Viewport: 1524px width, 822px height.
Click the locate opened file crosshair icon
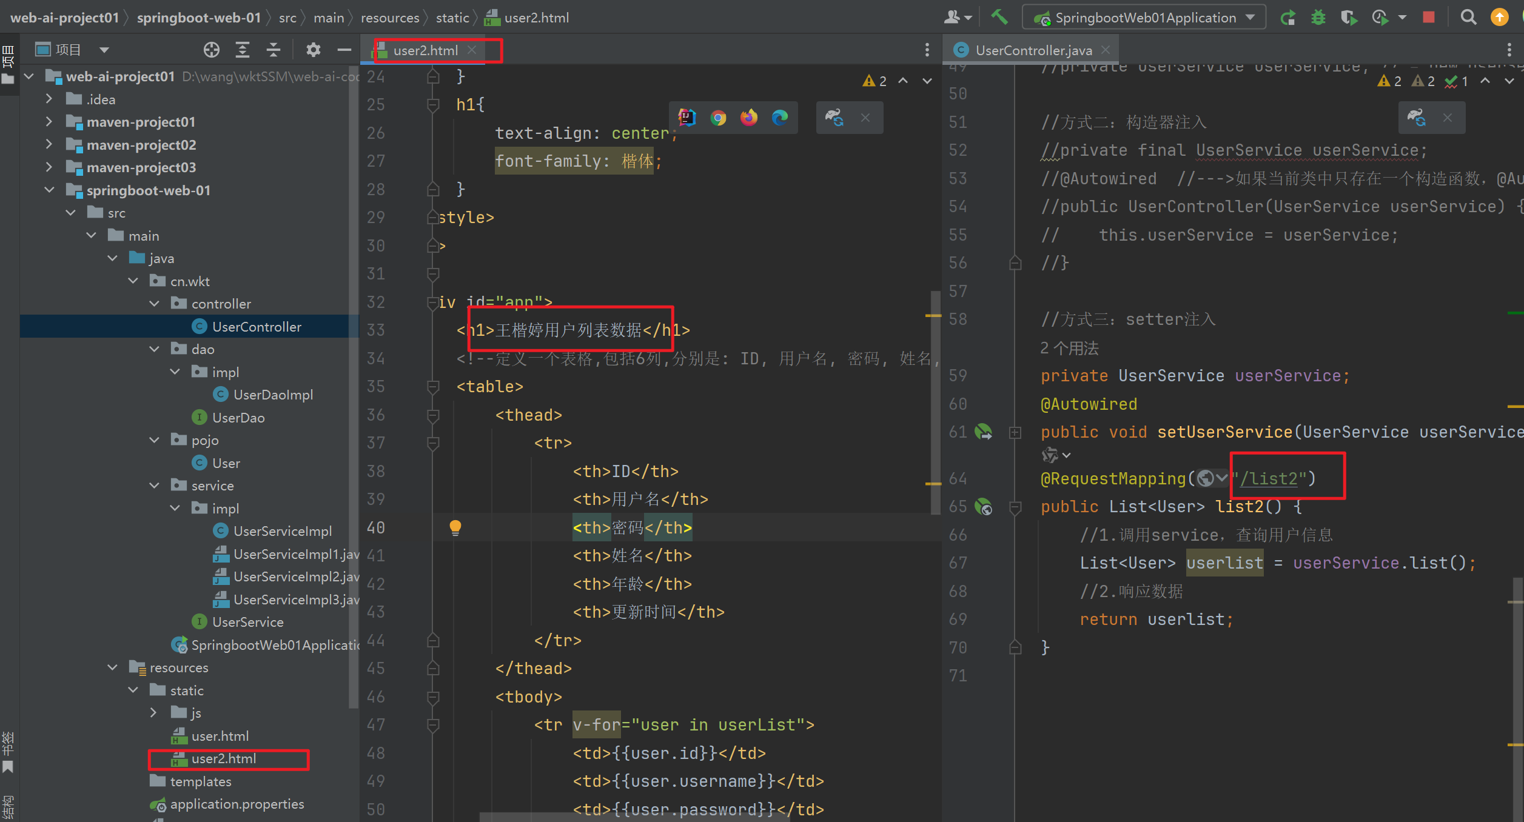[x=211, y=50]
